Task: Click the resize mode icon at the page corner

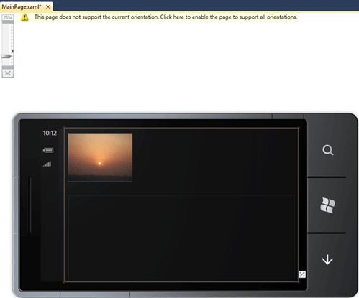Action: pyautogui.click(x=302, y=274)
